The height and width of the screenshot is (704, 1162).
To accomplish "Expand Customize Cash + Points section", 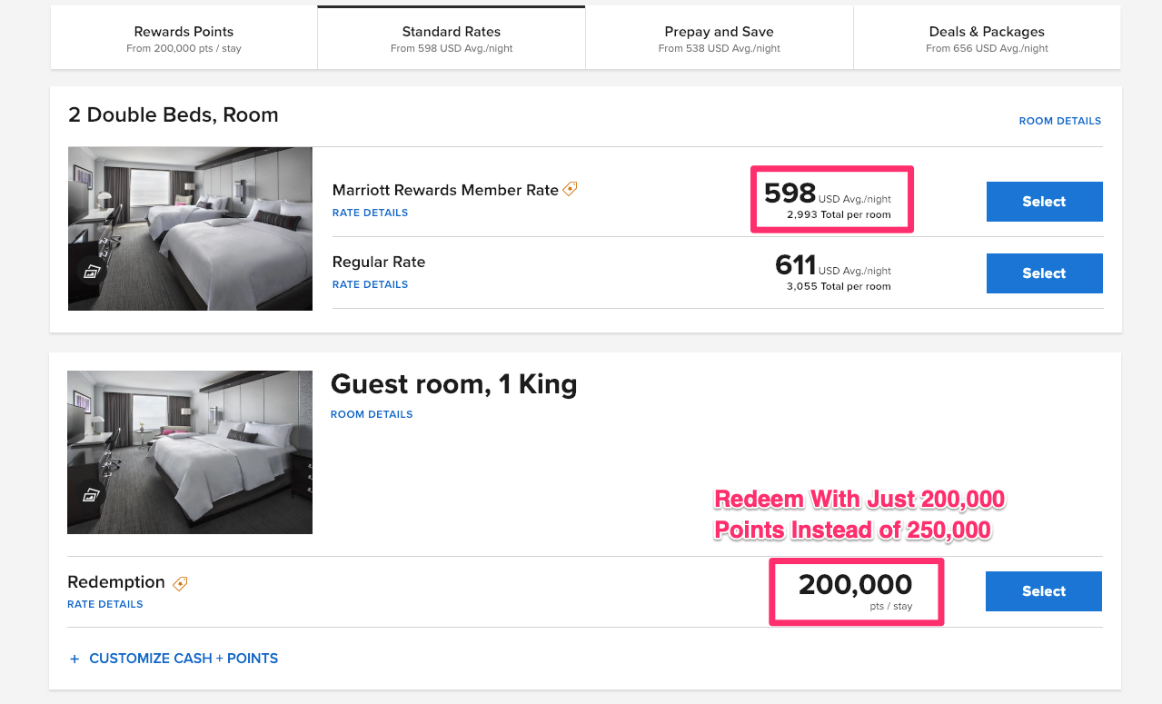I will (x=174, y=659).
